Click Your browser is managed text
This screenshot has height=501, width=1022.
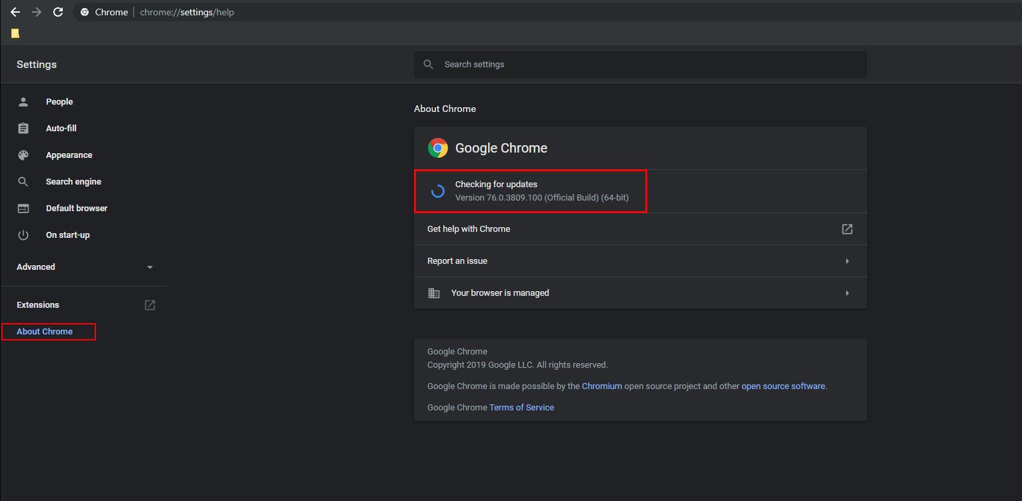tap(500, 293)
